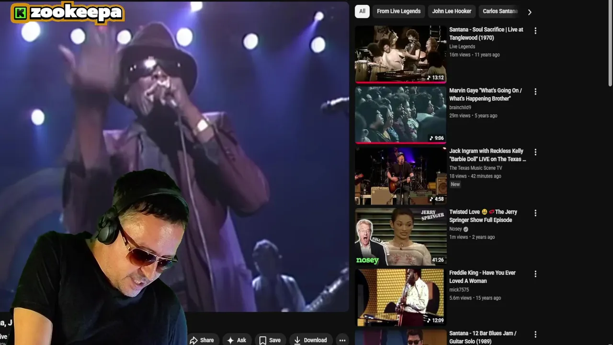Open title Santana - Soul Sacrifice Live at Tanglewood

click(x=486, y=34)
